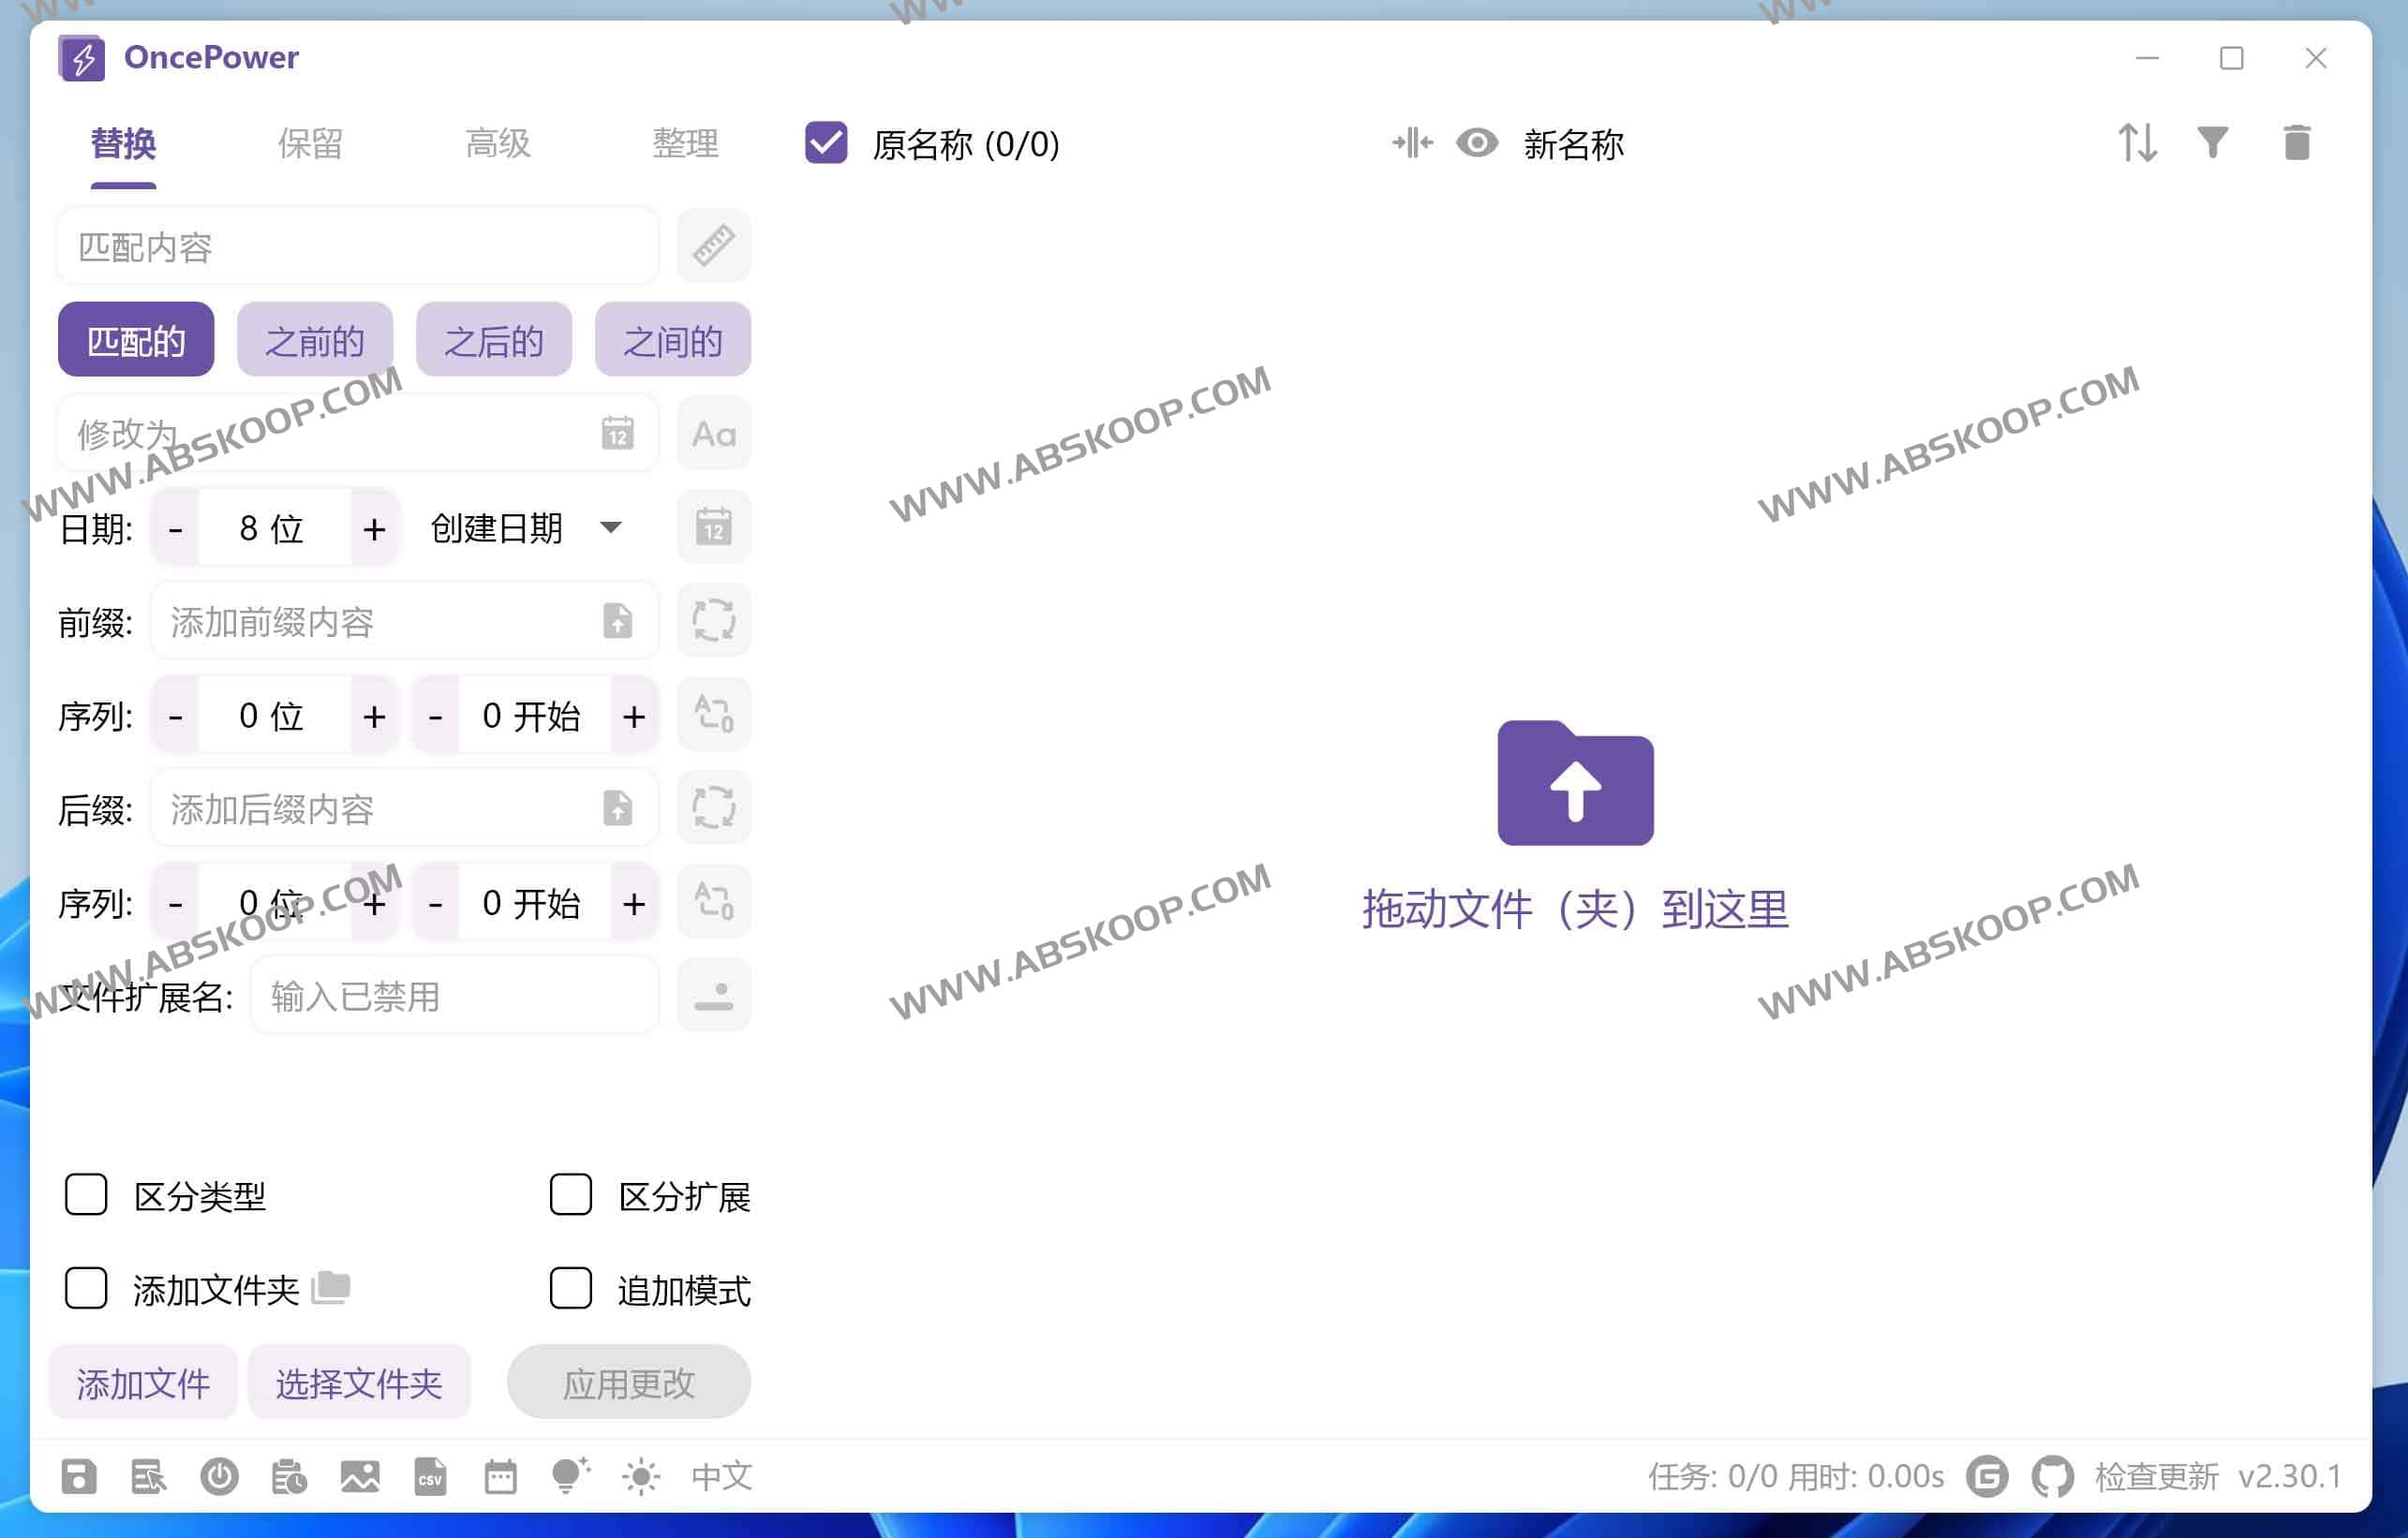Image resolution: width=2408 pixels, height=1538 pixels.
Task: Click the 添加文件 button
Action: click(x=142, y=1383)
